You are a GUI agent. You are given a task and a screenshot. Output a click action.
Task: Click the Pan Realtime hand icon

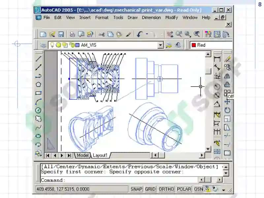click(x=170, y=34)
